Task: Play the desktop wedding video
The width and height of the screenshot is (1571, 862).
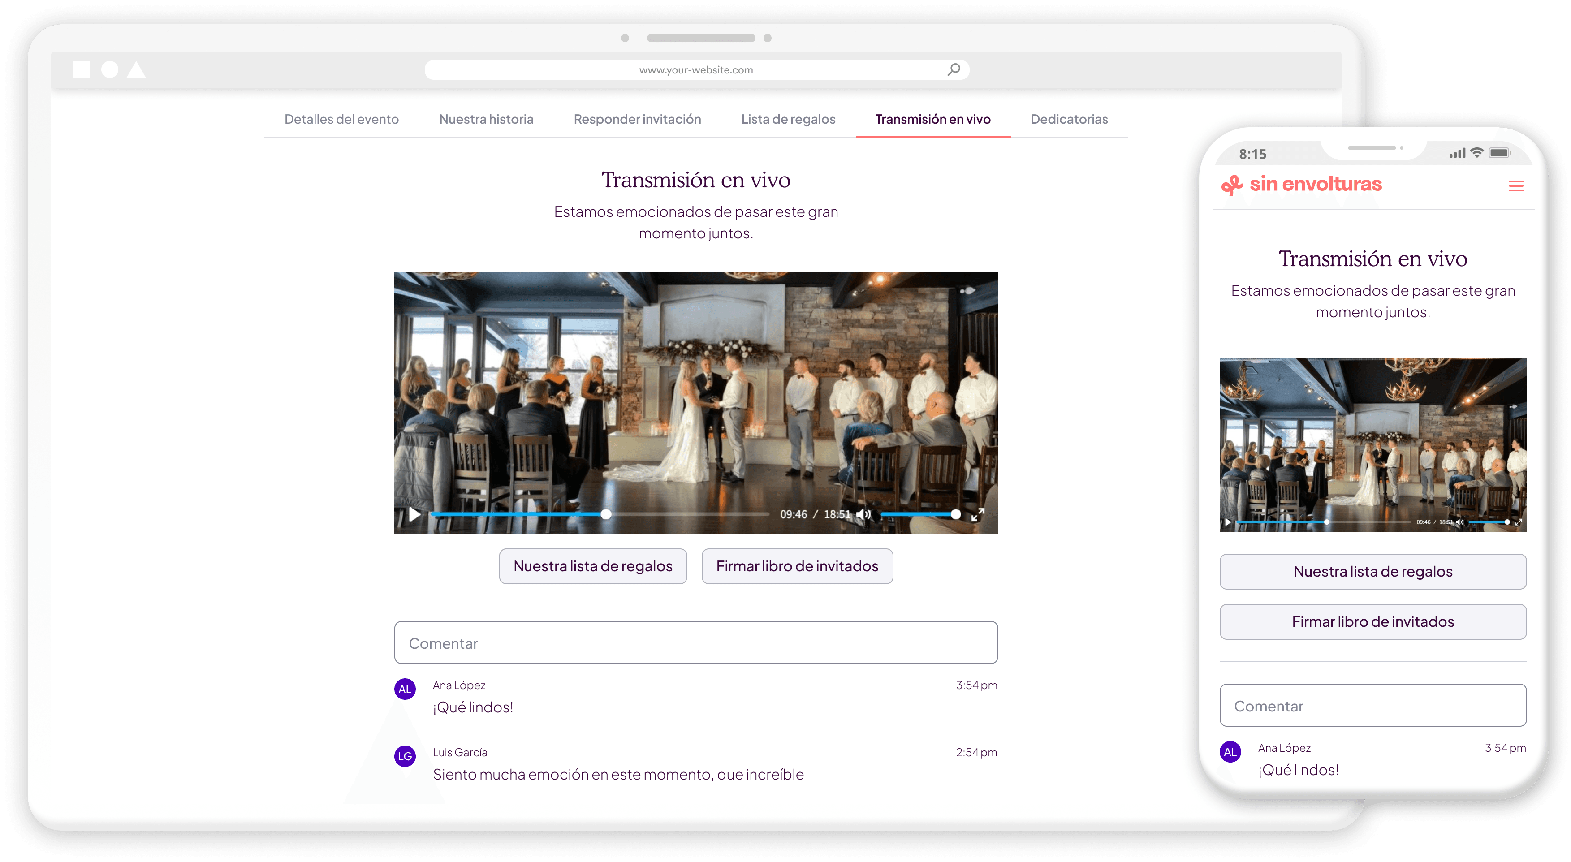Action: point(414,514)
